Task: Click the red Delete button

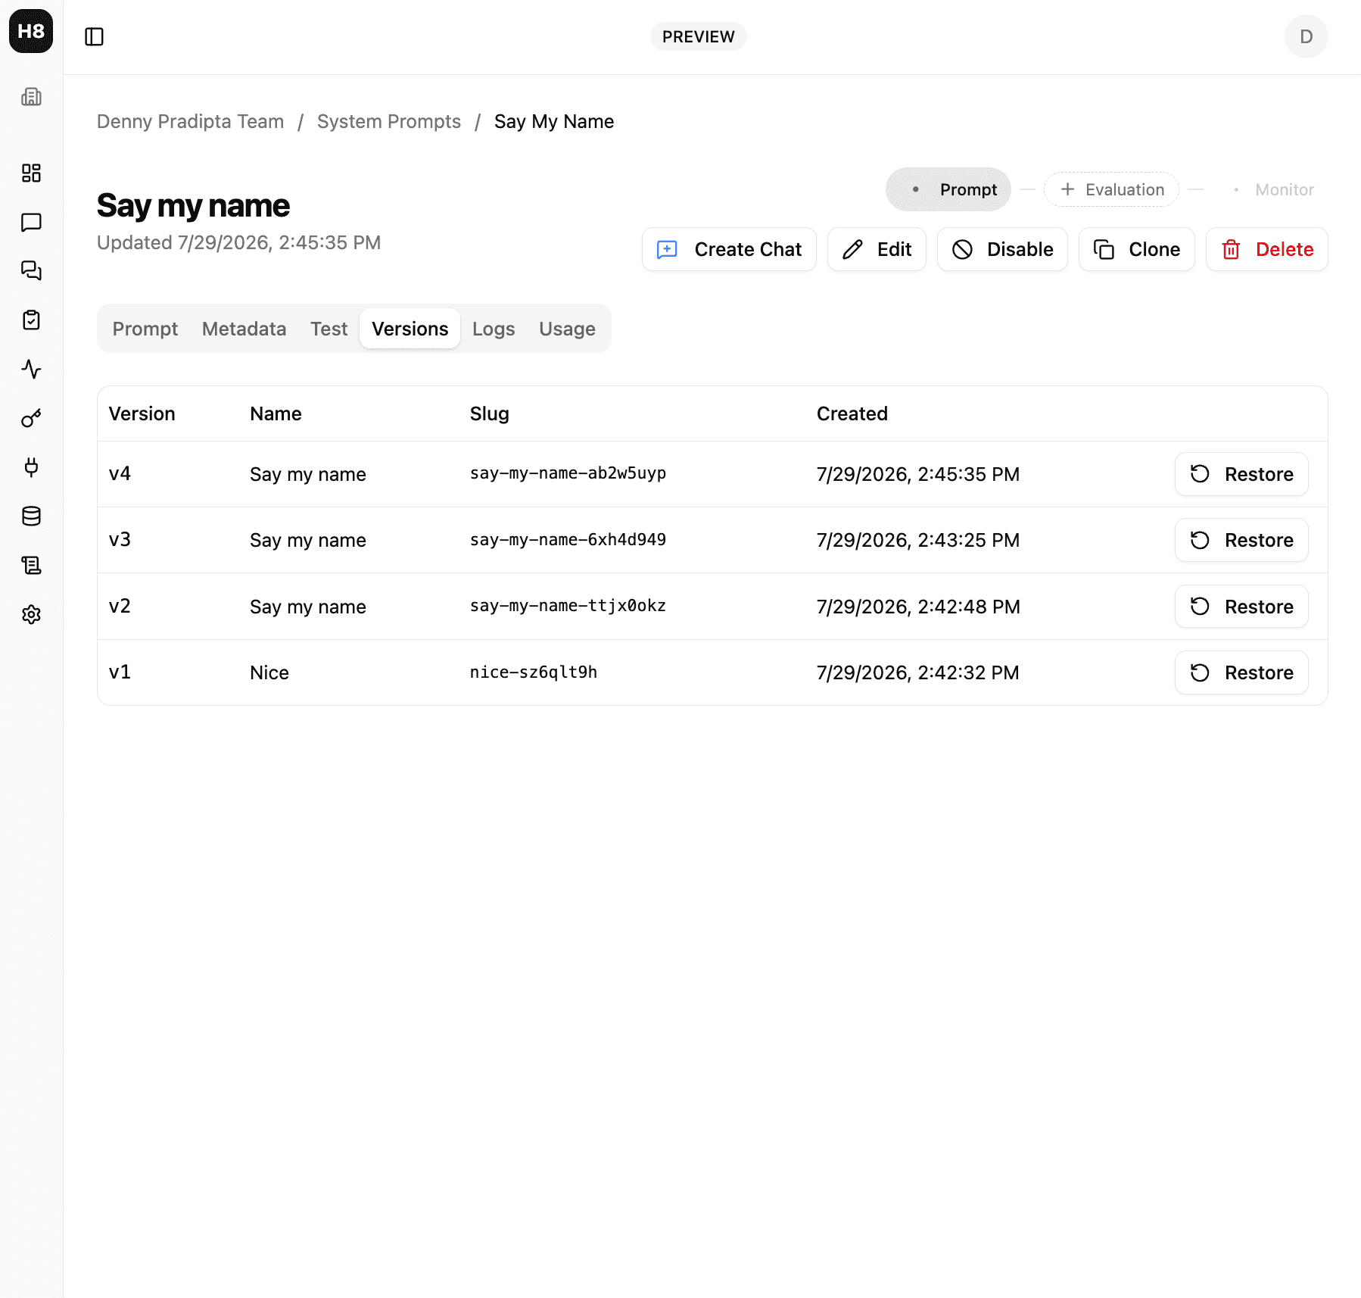Action: pyautogui.click(x=1267, y=249)
